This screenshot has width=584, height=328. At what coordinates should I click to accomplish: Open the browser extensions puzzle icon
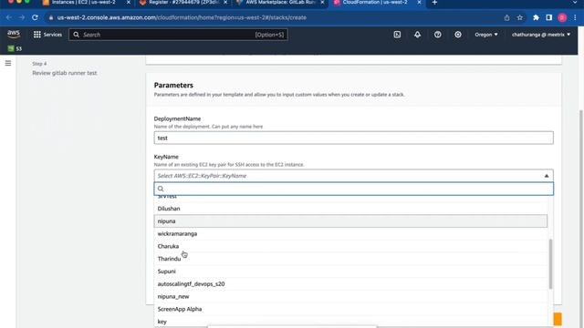click(x=536, y=17)
